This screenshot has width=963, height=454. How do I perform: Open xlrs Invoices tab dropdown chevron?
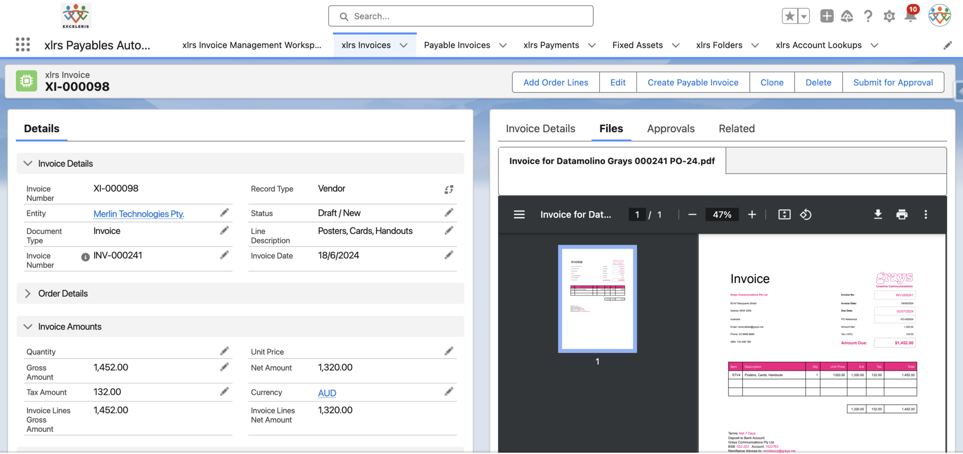click(x=403, y=45)
